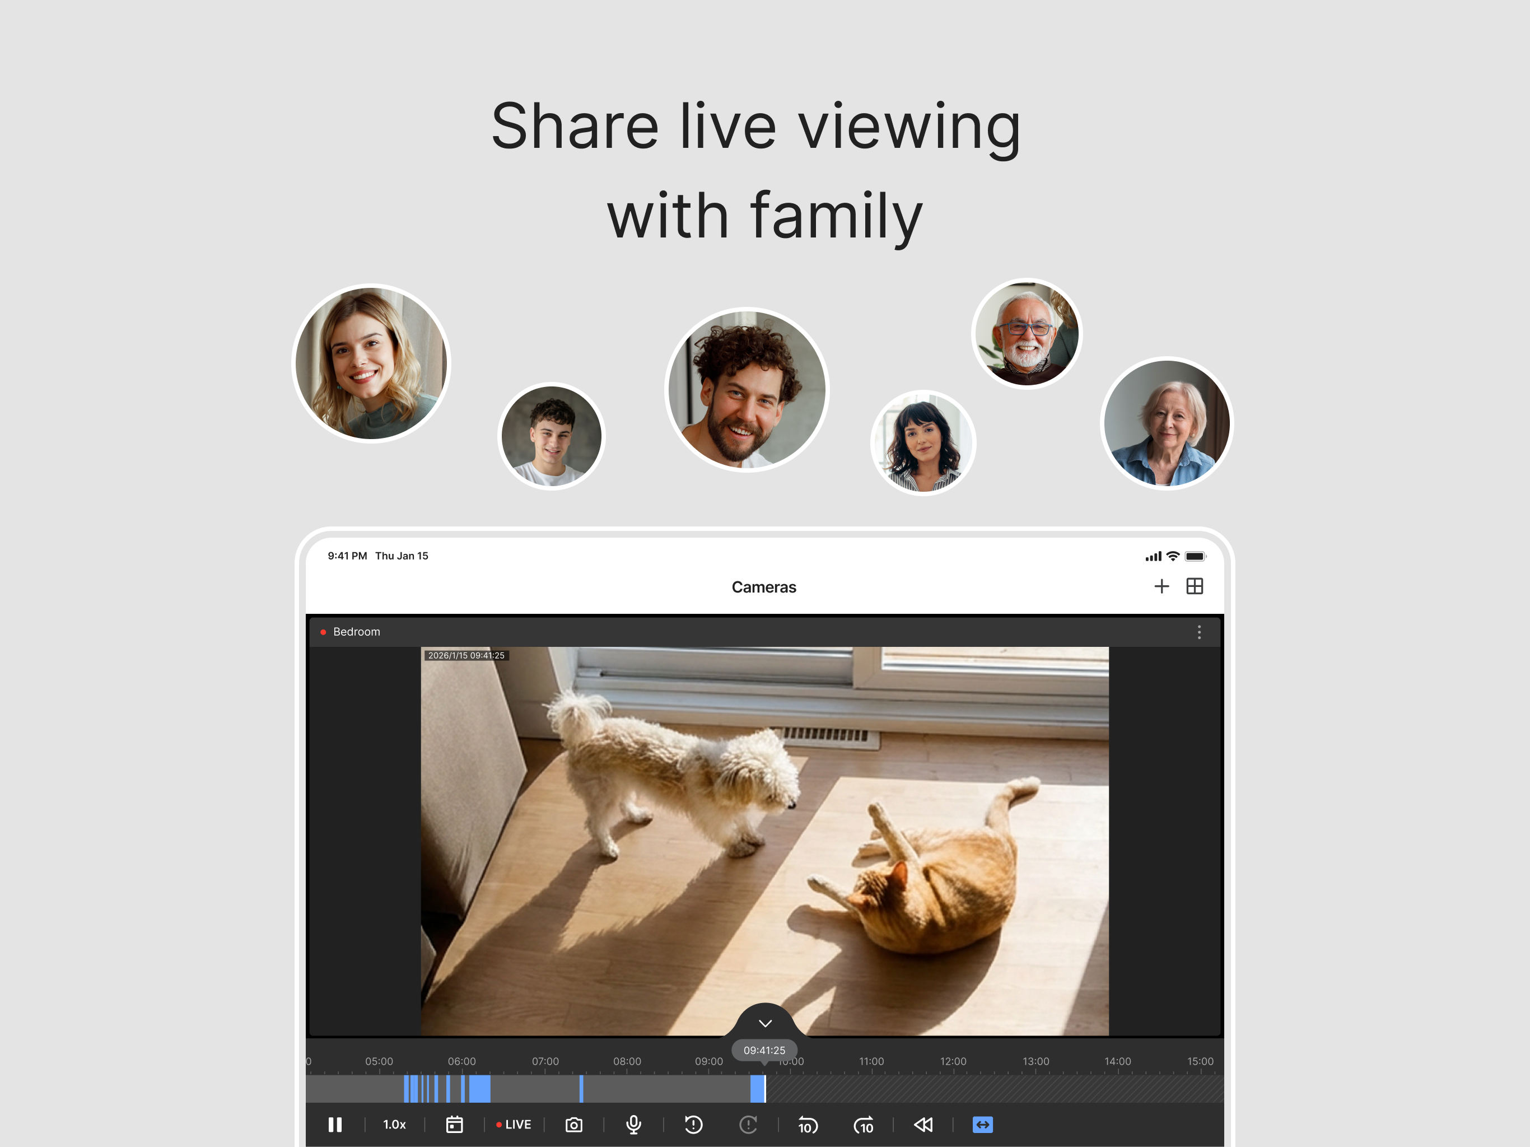The image size is (1530, 1147).
Task: Select the bearded curly-haired man photo
Action: [747, 389]
